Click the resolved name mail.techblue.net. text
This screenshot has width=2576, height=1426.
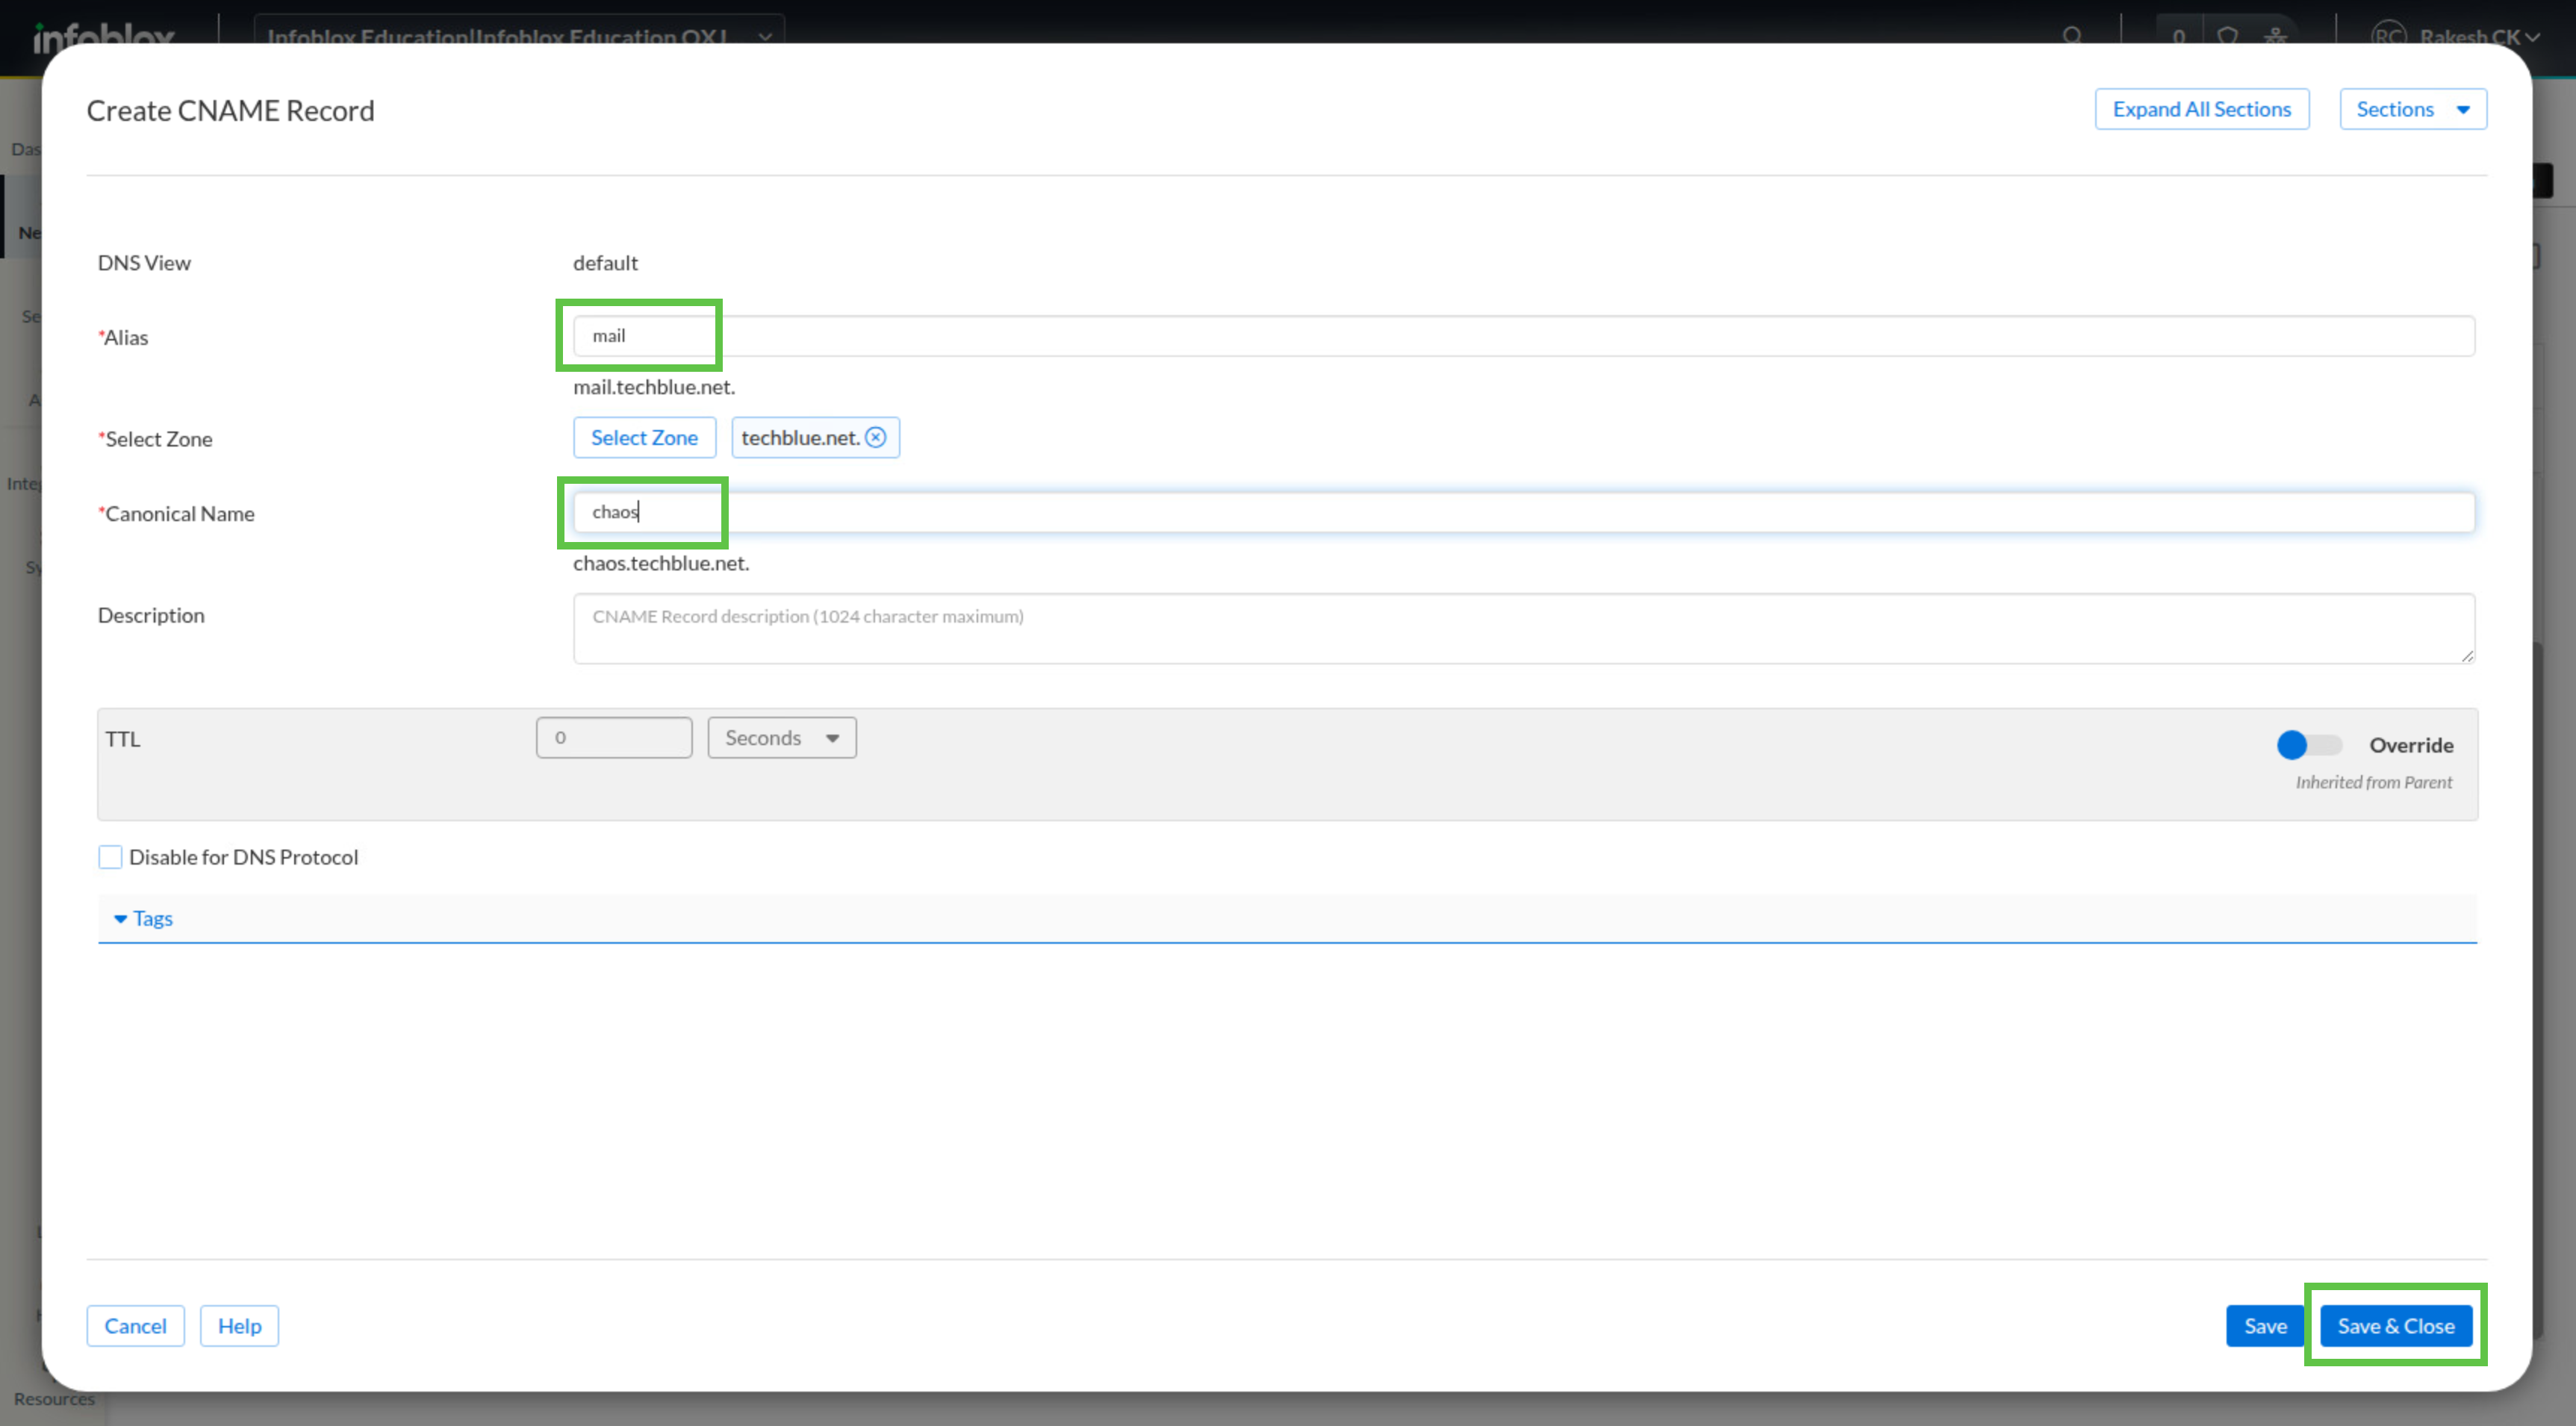pos(654,387)
